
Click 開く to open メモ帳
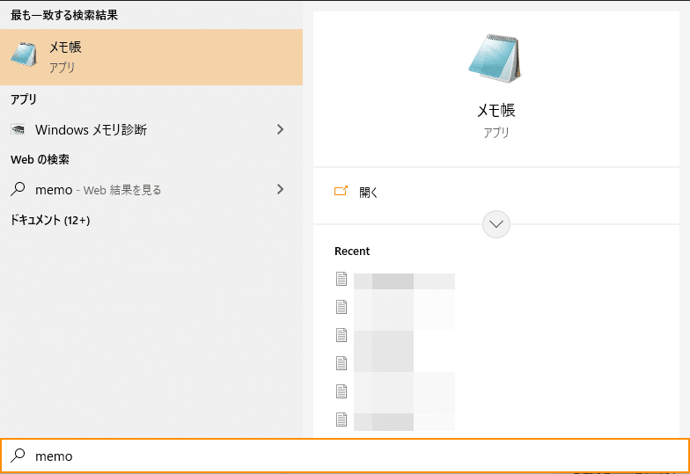[496, 192]
